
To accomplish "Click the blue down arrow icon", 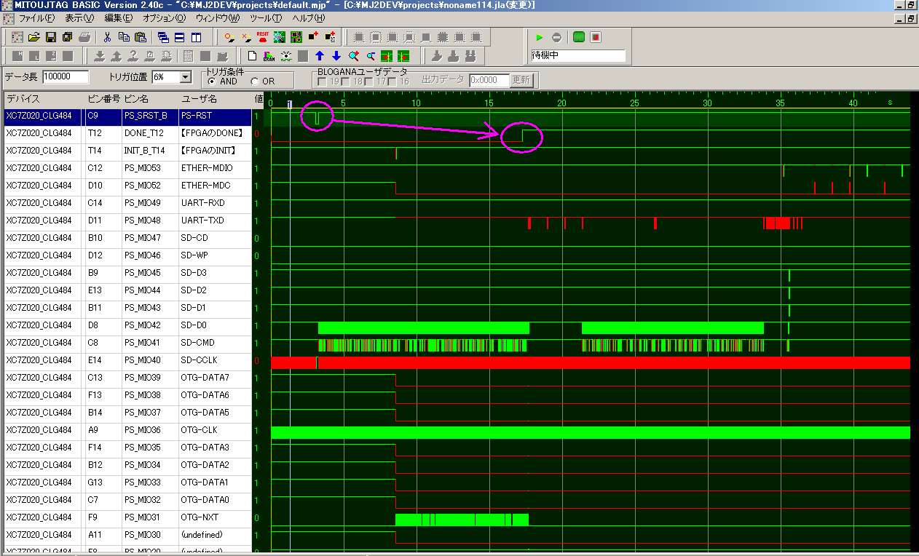I will [x=336, y=56].
